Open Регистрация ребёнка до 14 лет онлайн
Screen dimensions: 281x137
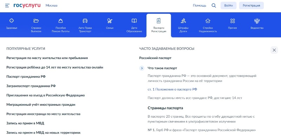point(55,67)
